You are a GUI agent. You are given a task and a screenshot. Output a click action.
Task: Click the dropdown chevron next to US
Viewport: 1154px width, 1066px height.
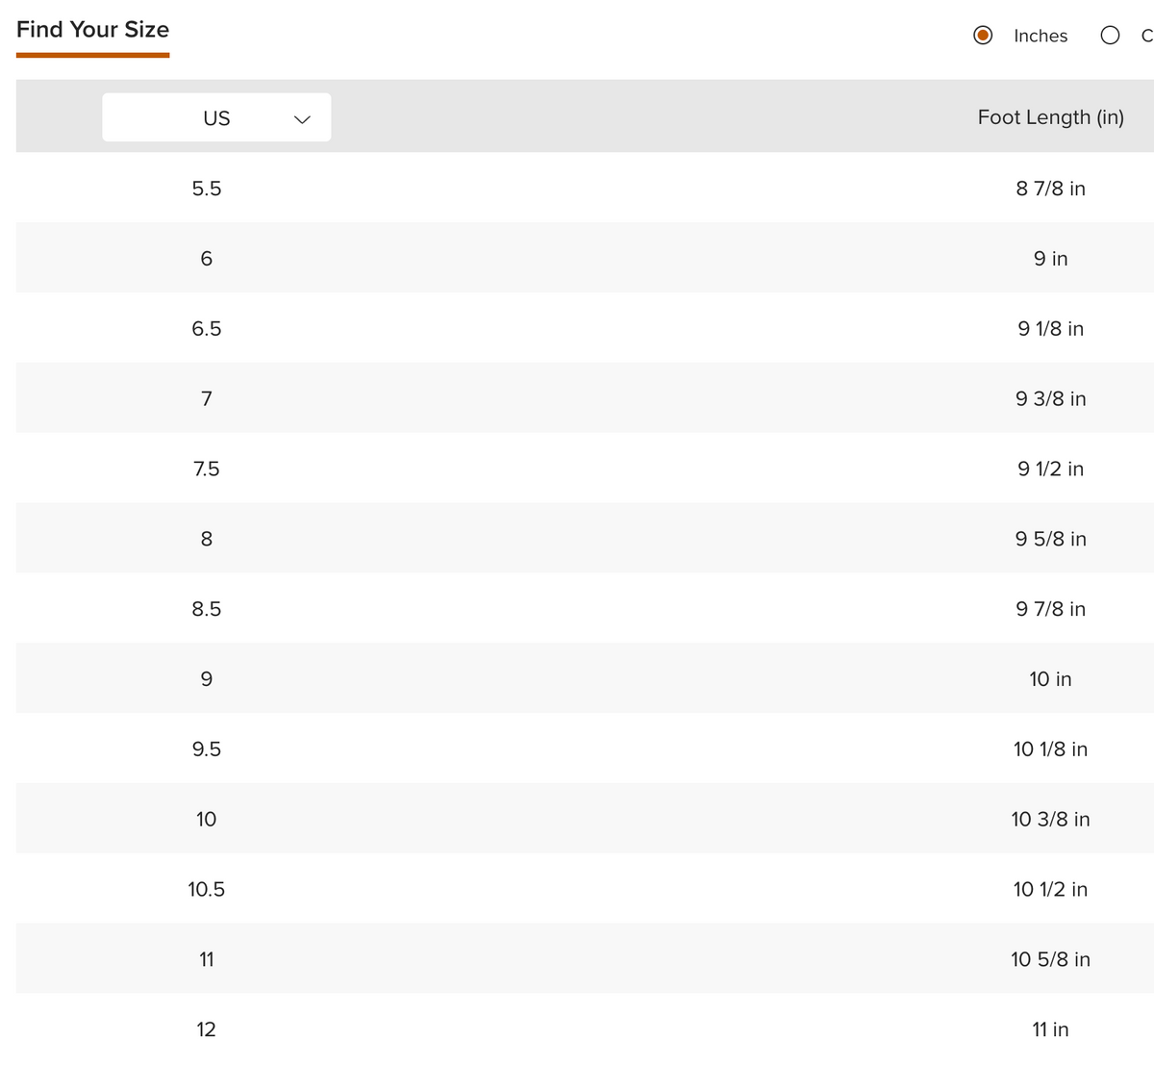[x=302, y=119]
